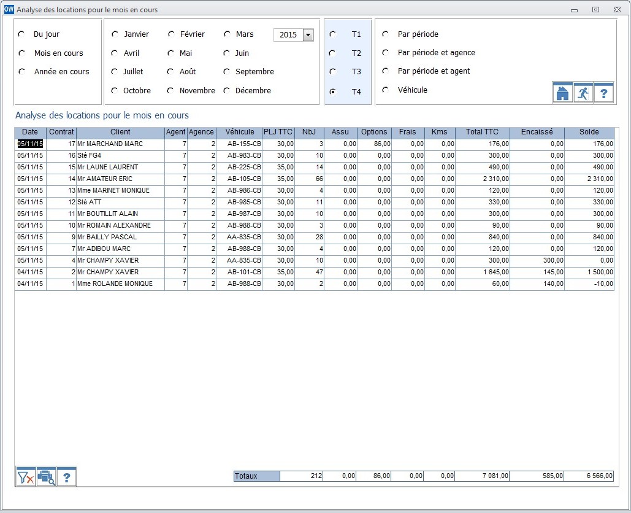Sort by Véhicule column header
The image size is (631, 513).
pos(239,132)
